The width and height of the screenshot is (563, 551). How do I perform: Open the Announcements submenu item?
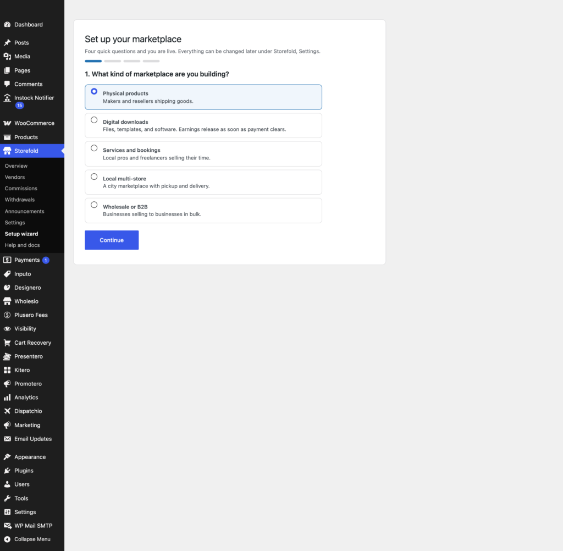click(24, 211)
